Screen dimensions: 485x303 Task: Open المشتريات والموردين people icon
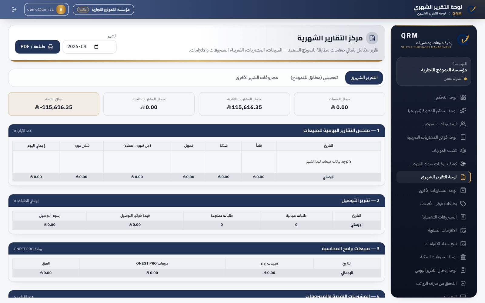[x=463, y=124]
